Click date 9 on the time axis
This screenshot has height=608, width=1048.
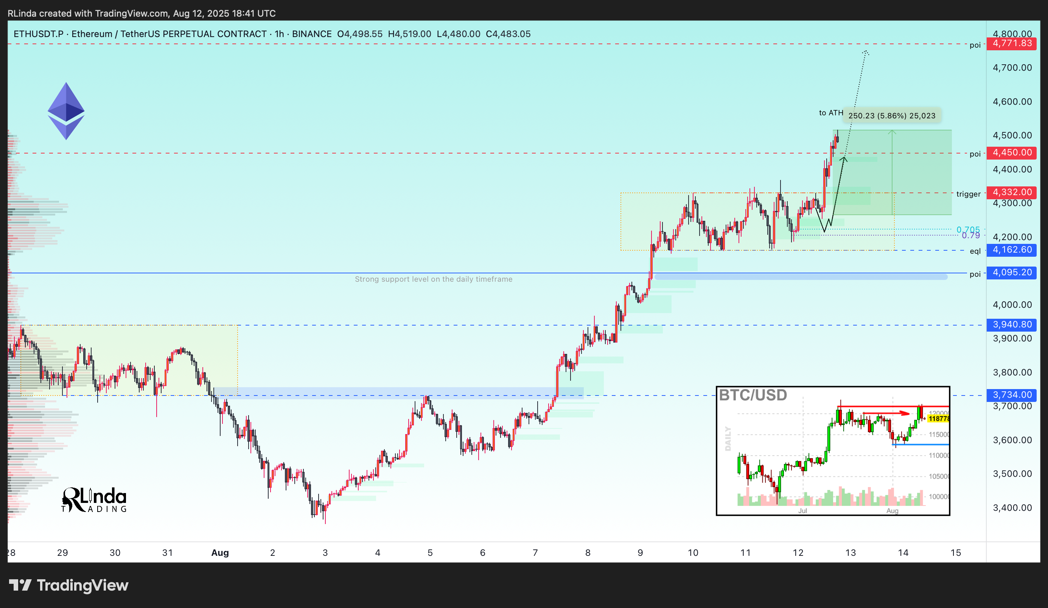pyautogui.click(x=641, y=553)
